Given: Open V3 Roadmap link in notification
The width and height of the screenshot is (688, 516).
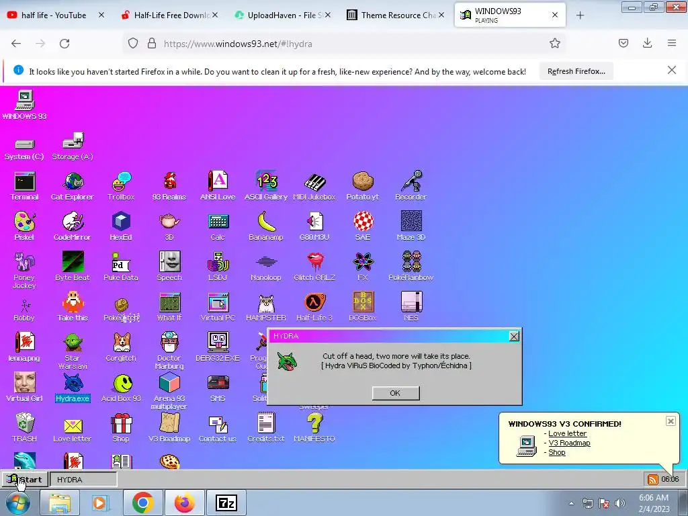Looking at the screenshot, I should click(x=569, y=443).
